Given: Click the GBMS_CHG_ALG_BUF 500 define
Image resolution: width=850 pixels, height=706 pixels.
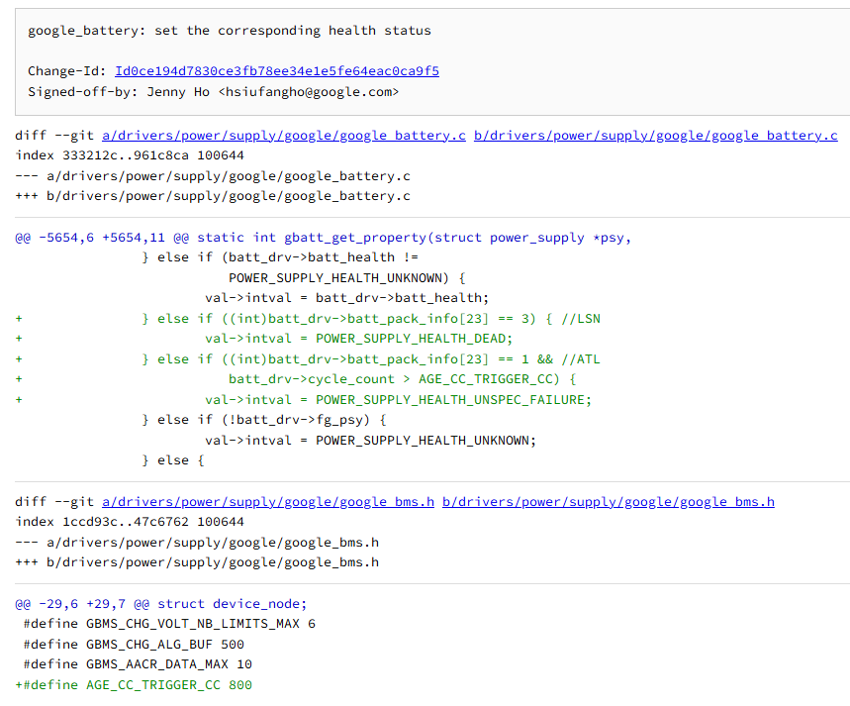Looking at the screenshot, I should 134,645.
